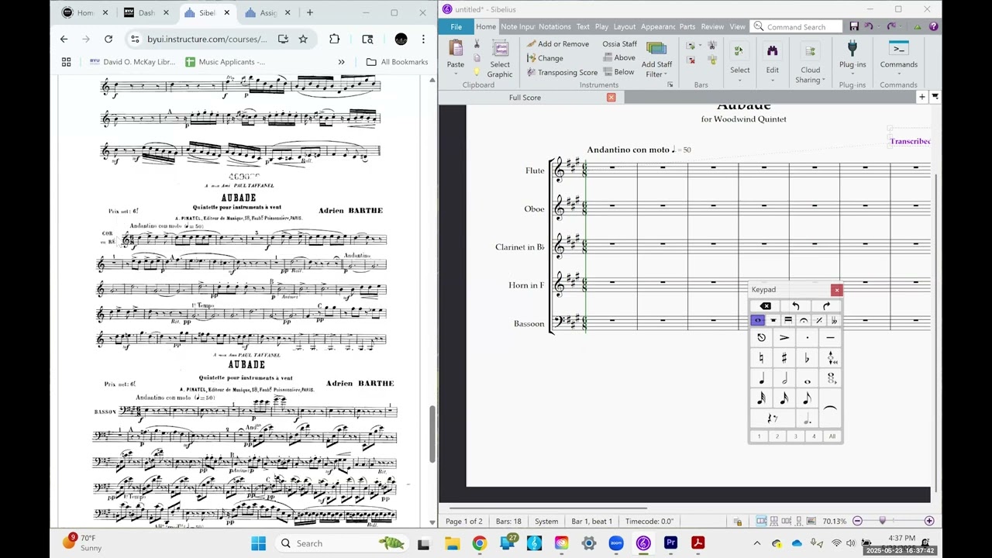Expand the Paste dropdown arrow
The width and height of the screenshot is (992, 558).
click(456, 74)
